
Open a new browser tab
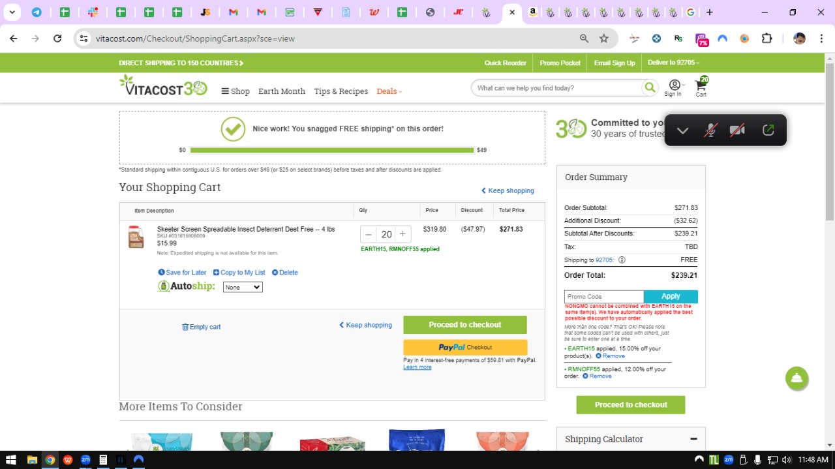tap(710, 12)
